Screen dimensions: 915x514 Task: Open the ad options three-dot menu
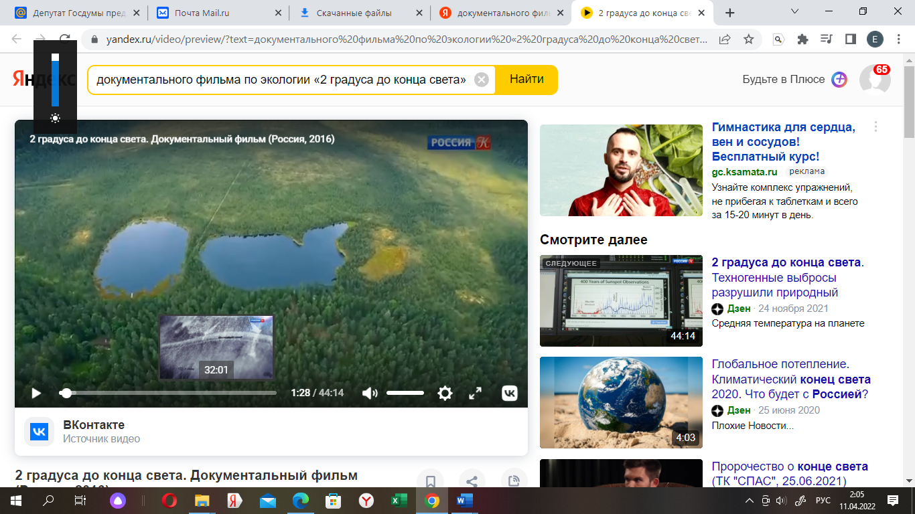(875, 127)
